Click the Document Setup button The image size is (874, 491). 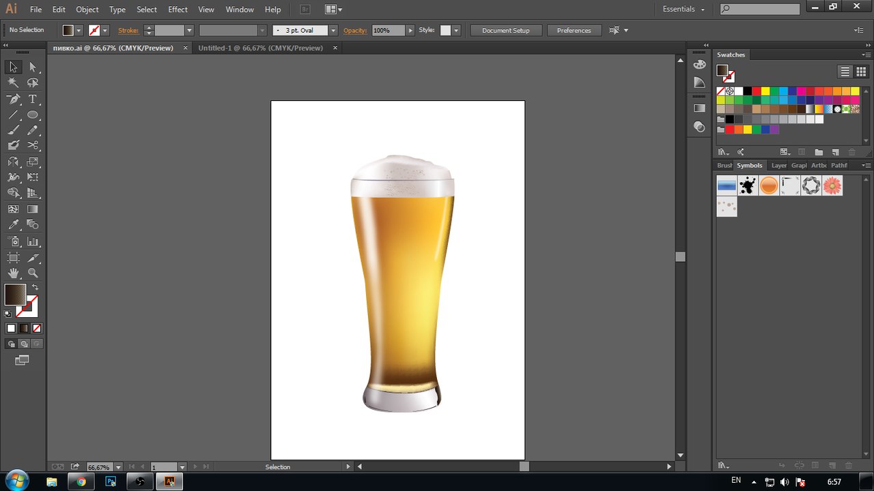(x=505, y=31)
